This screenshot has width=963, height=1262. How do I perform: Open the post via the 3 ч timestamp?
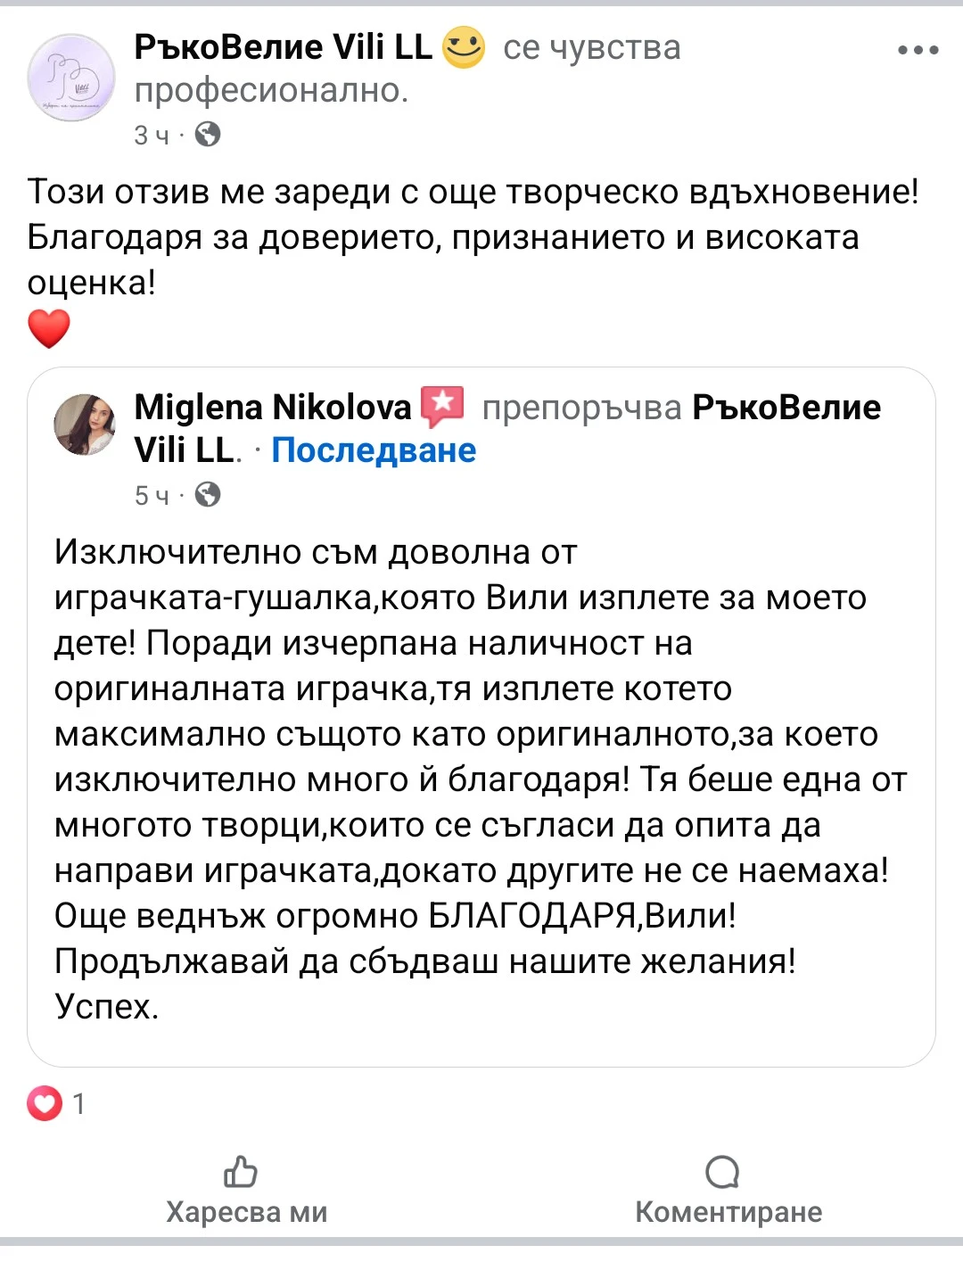[151, 136]
